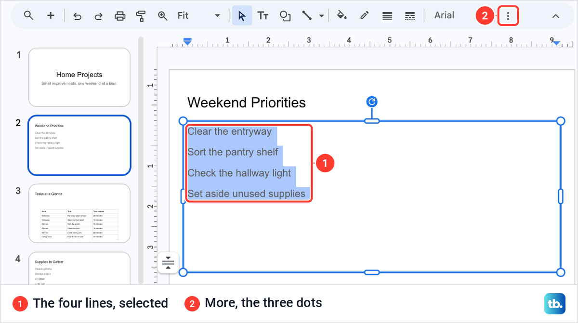Screen dimensions: 578x323
Task: Click the autofit options button in text box
Action: coord(168,263)
